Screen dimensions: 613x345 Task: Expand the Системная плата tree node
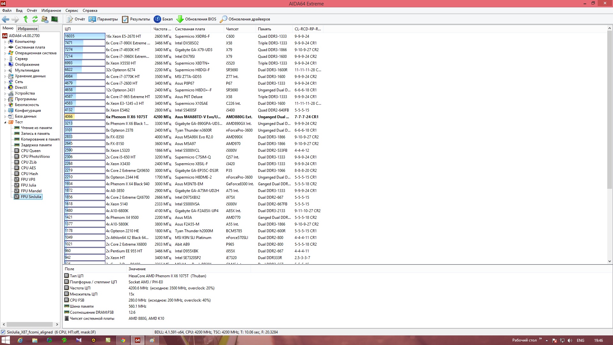(5, 48)
